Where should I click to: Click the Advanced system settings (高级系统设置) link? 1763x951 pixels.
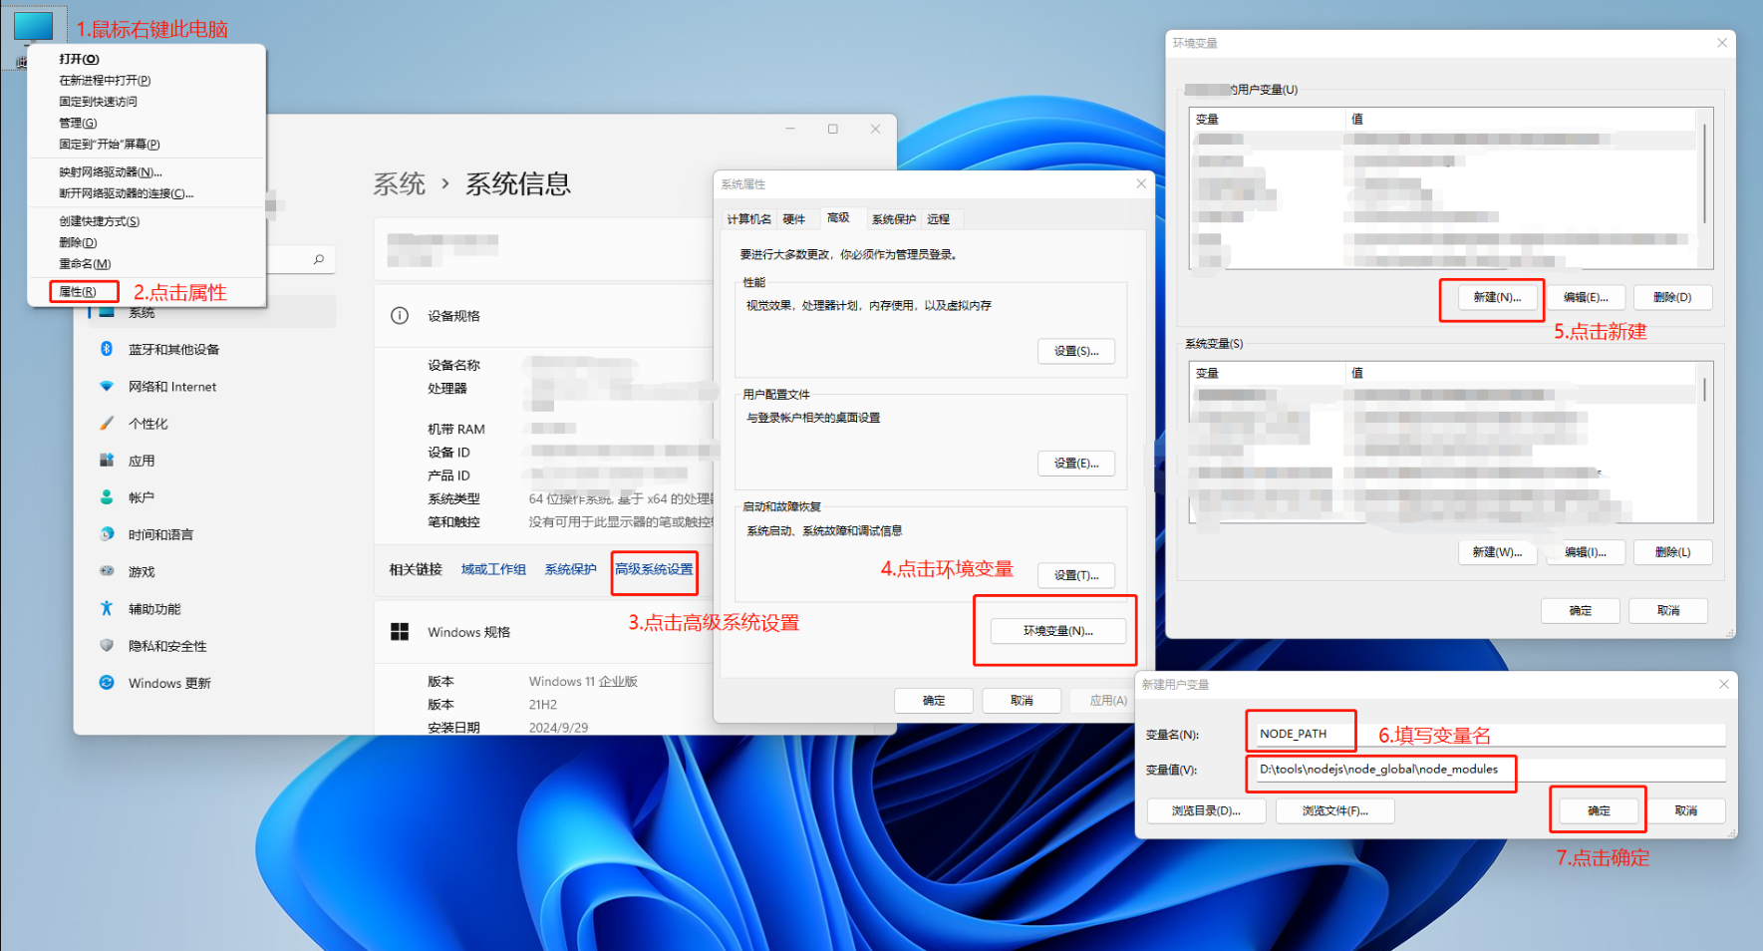tap(654, 569)
